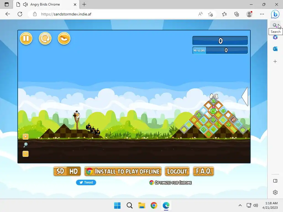Open File Explorer from the taskbar
Screen dimensions: 283x212
point(142,205)
